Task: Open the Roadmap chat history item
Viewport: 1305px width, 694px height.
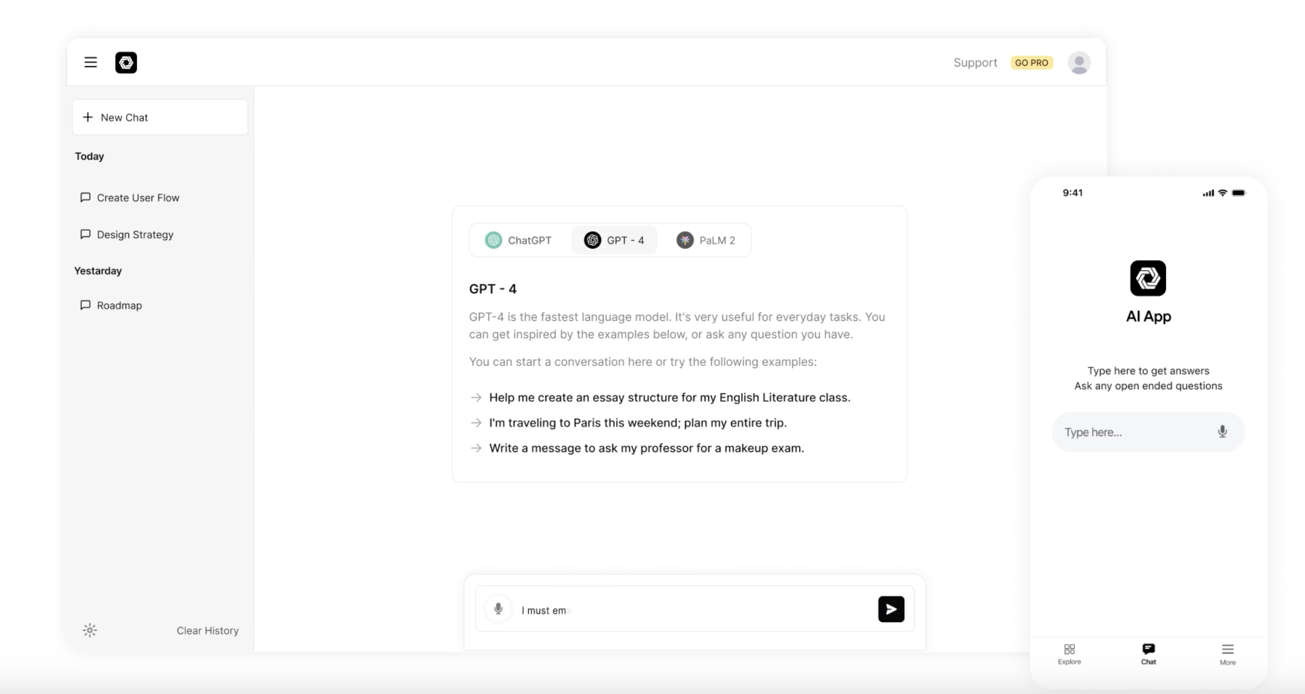Action: pos(119,305)
